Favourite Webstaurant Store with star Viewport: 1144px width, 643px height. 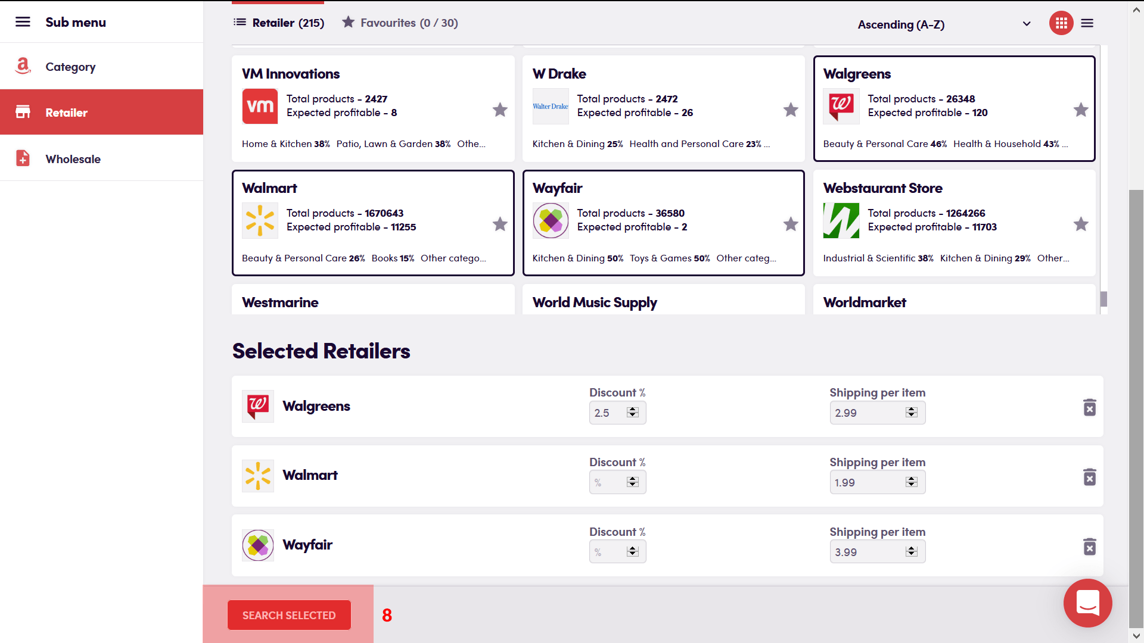pos(1081,224)
